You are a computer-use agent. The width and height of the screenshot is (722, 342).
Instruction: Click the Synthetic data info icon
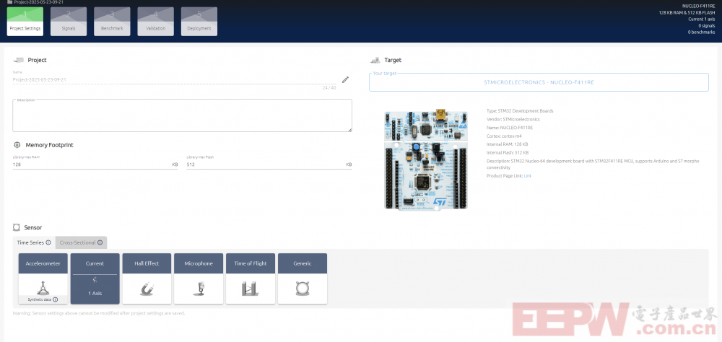[x=56, y=299]
